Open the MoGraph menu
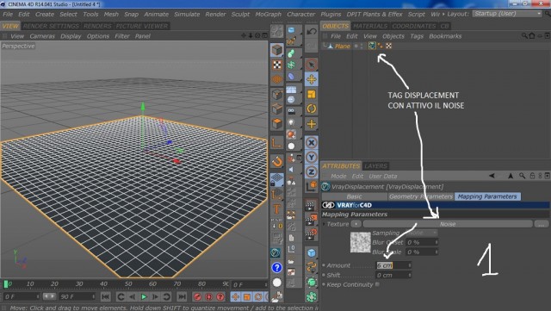Image resolution: width=551 pixels, height=311 pixels. (x=268, y=14)
